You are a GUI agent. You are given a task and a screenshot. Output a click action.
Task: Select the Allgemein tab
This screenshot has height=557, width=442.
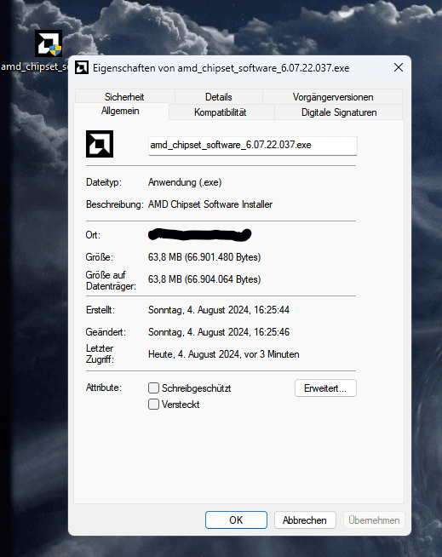[x=120, y=111]
